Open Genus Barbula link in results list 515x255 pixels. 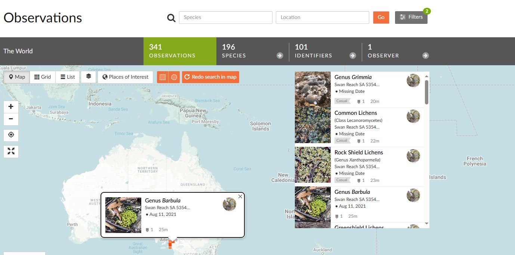352,192
